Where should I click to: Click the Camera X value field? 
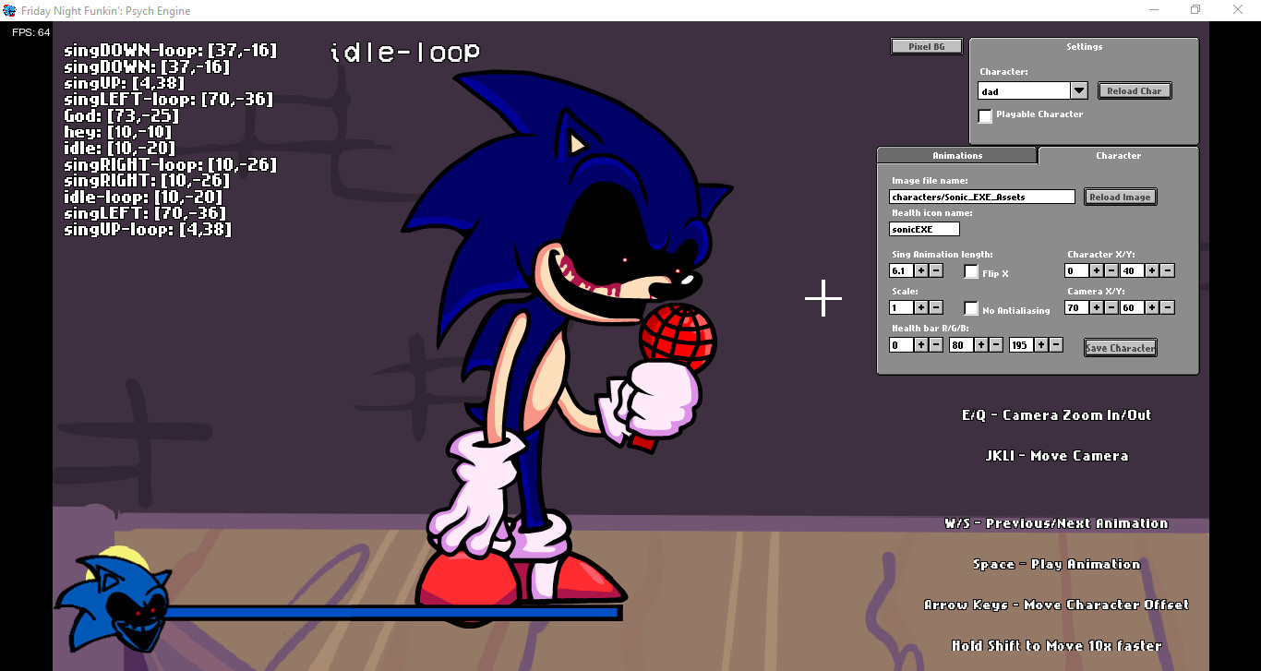[x=1077, y=307]
